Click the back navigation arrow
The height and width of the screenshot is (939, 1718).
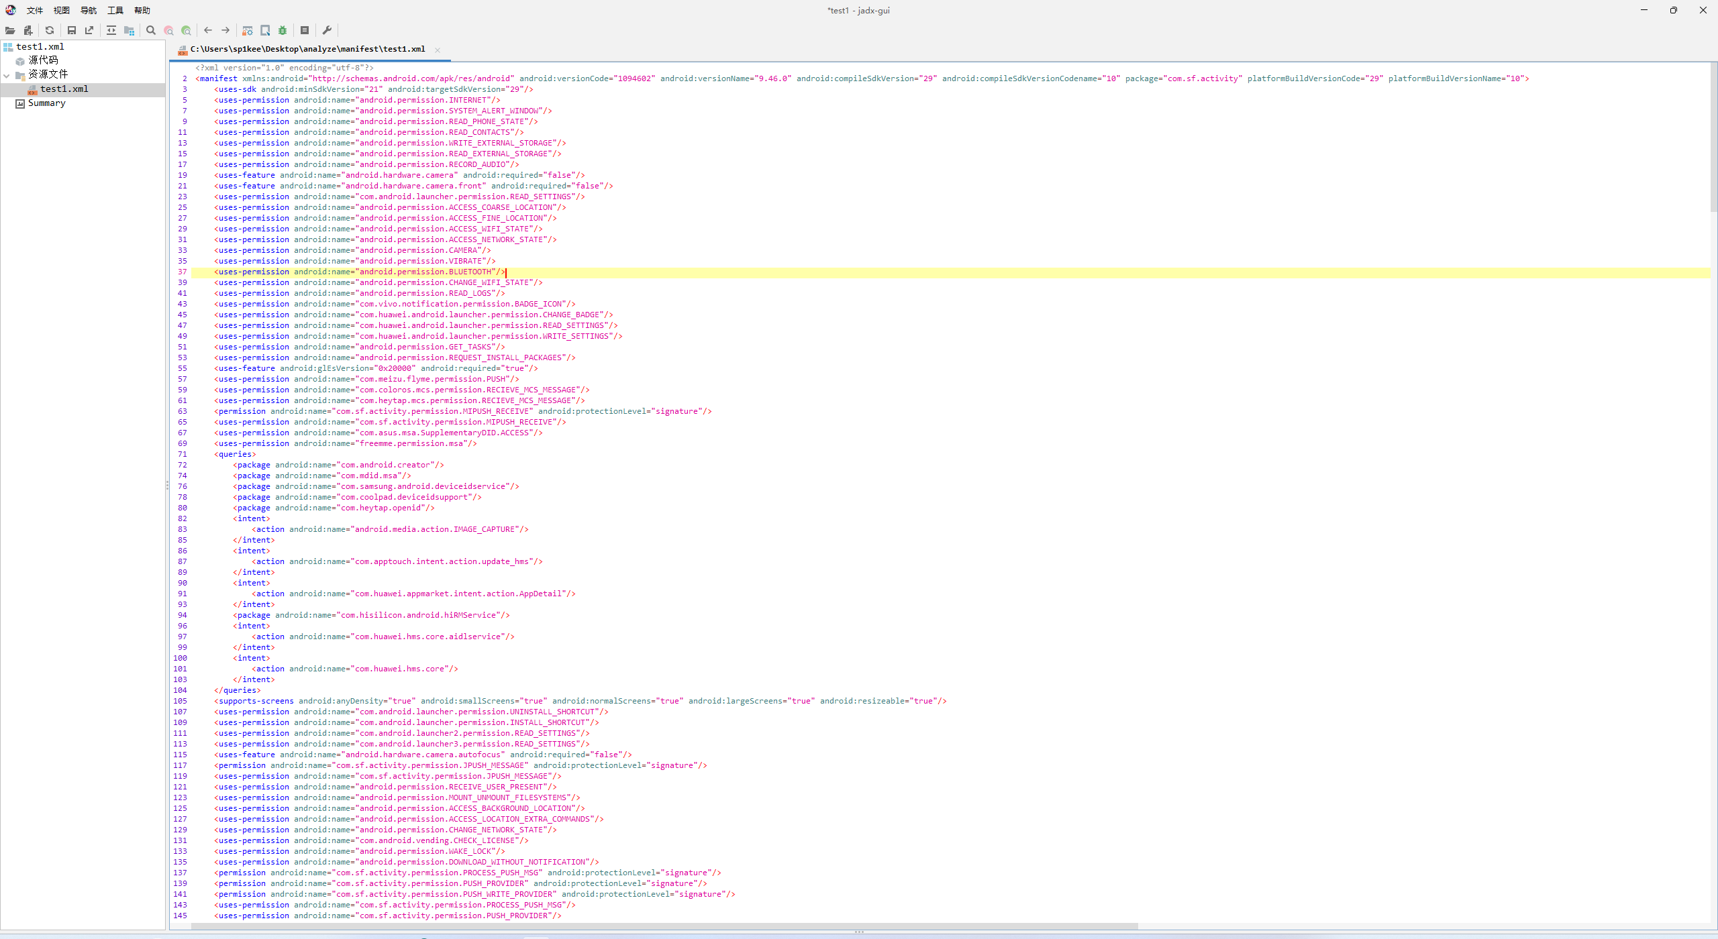(x=208, y=30)
